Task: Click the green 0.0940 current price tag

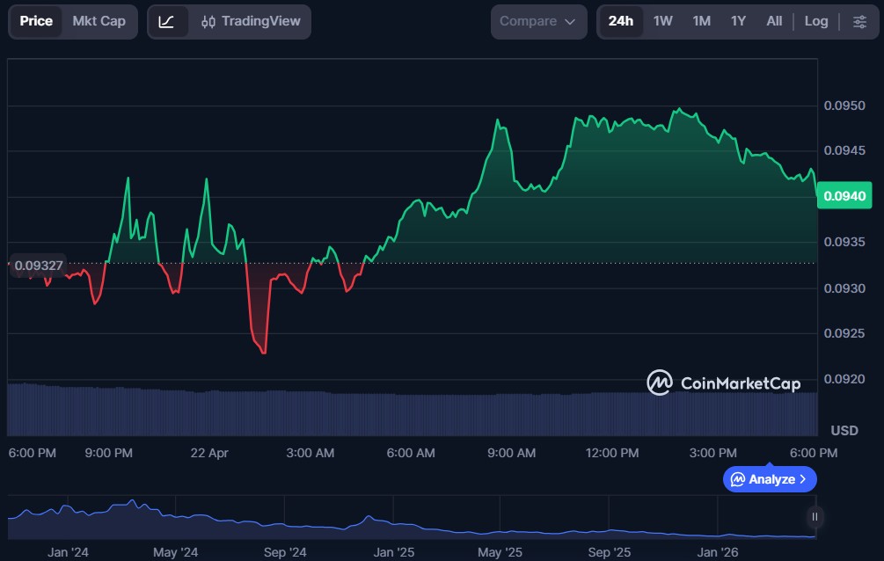Action: pyautogui.click(x=844, y=196)
